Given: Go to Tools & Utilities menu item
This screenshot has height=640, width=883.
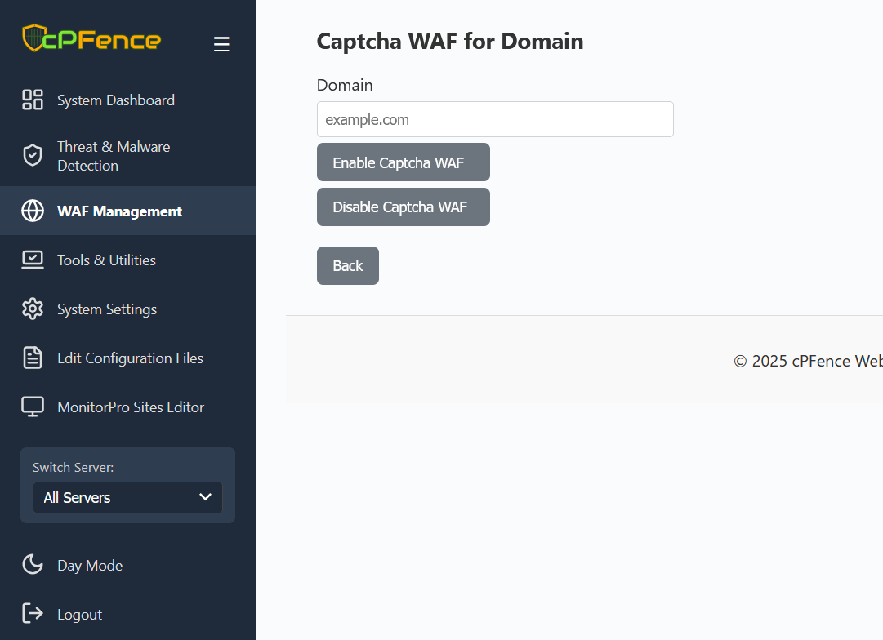Looking at the screenshot, I should 106,260.
